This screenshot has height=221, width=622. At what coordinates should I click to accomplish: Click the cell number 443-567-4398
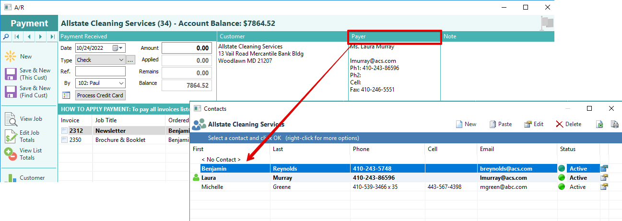(x=445, y=187)
